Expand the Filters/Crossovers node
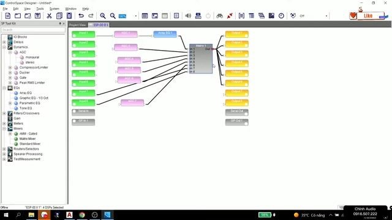Viewport: 392px width, 220px height. click(4, 114)
